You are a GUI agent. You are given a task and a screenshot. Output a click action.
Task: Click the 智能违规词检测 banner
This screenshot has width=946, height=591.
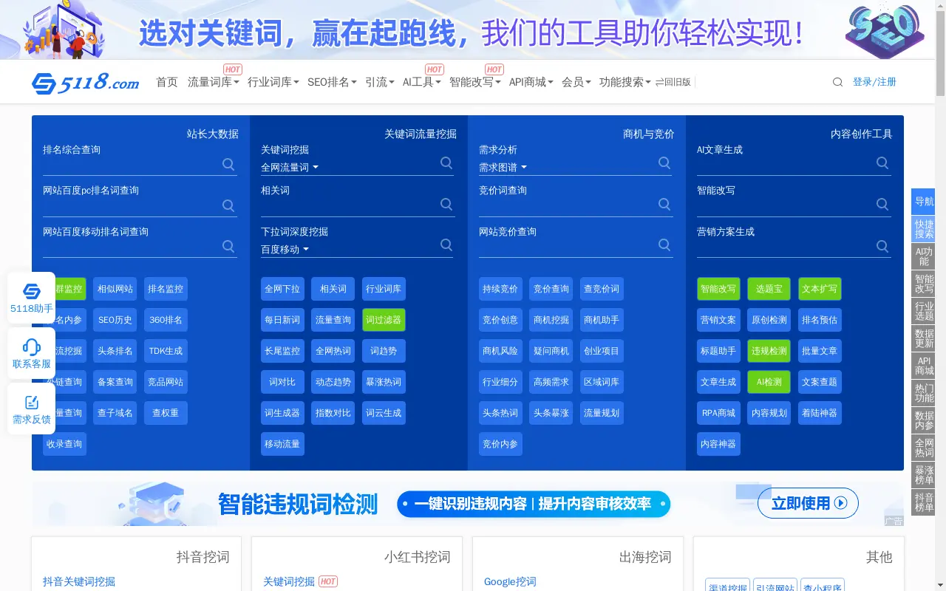(x=467, y=504)
